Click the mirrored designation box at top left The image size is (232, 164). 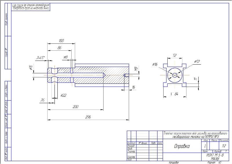point(31,7)
